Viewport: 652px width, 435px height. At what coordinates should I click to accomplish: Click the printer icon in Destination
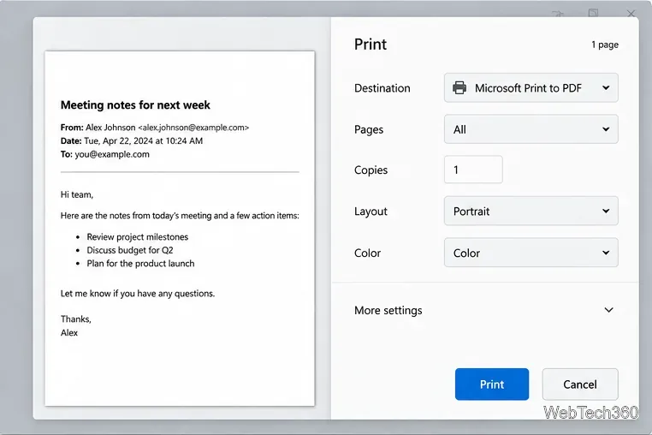(459, 88)
